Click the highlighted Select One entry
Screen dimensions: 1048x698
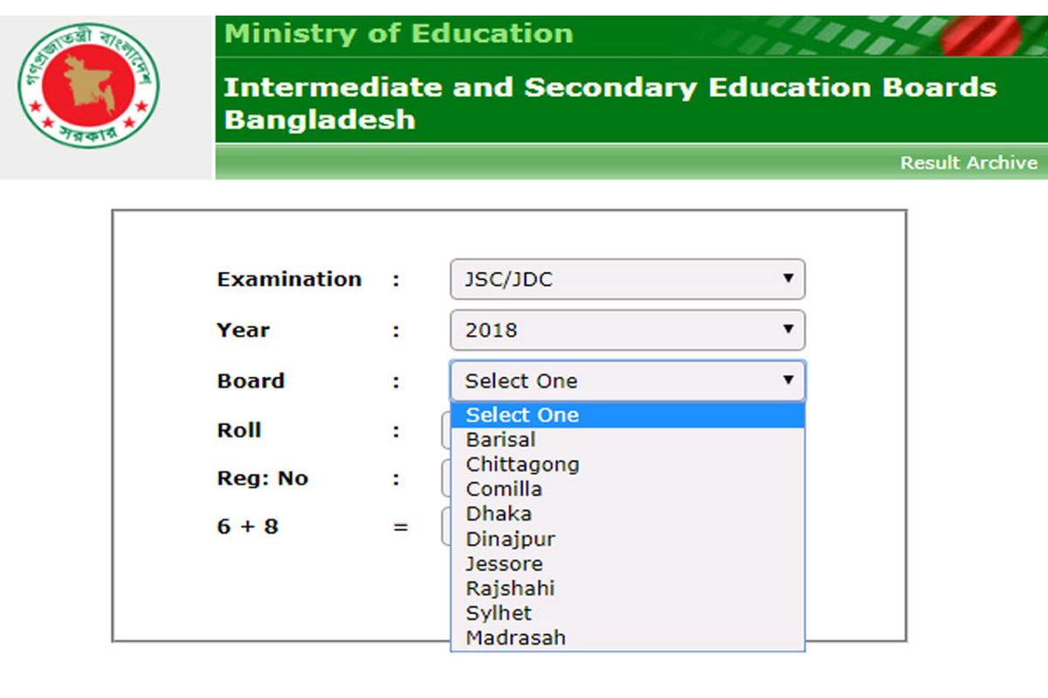521,415
